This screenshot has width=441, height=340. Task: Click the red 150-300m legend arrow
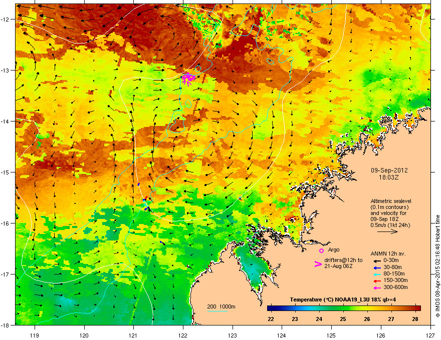(x=376, y=281)
